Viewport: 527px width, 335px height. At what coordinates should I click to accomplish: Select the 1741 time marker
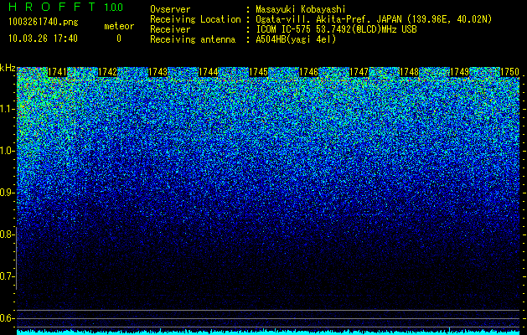point(58,72)
